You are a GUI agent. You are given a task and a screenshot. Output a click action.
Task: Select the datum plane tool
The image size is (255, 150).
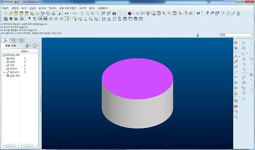point(236,67)
